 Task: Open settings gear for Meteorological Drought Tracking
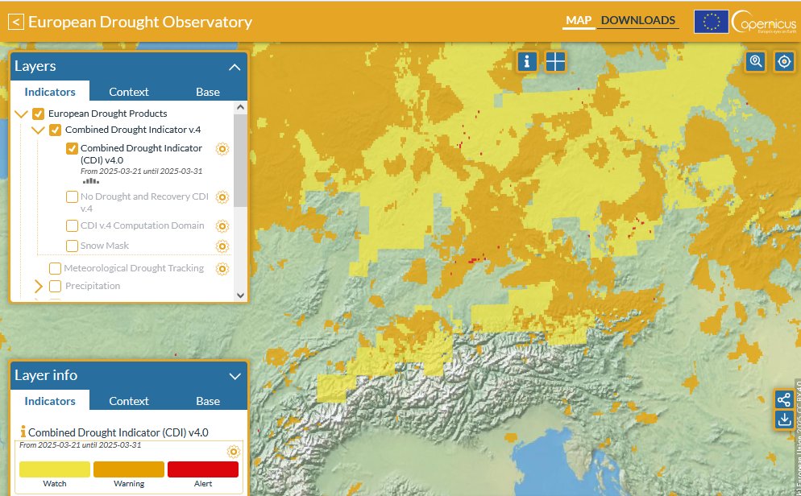point(222,269)
